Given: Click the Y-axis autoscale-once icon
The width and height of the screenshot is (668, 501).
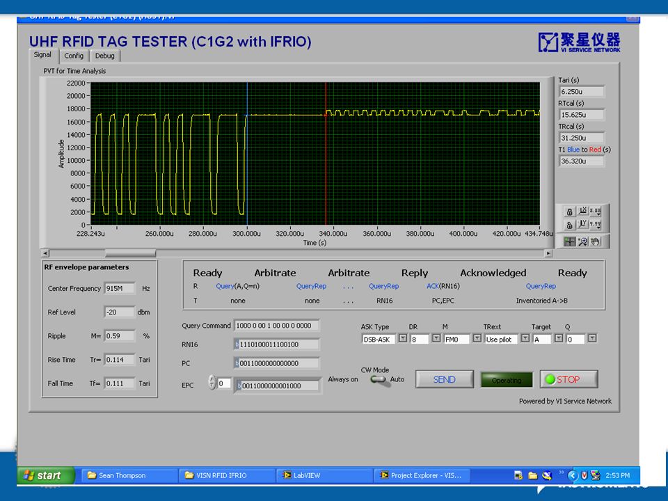Looking at the screenshot, I should pyautogui.click(x=583, y=224).
